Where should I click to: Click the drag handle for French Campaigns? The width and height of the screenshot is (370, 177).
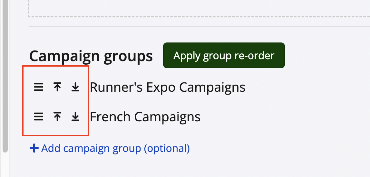39,117
